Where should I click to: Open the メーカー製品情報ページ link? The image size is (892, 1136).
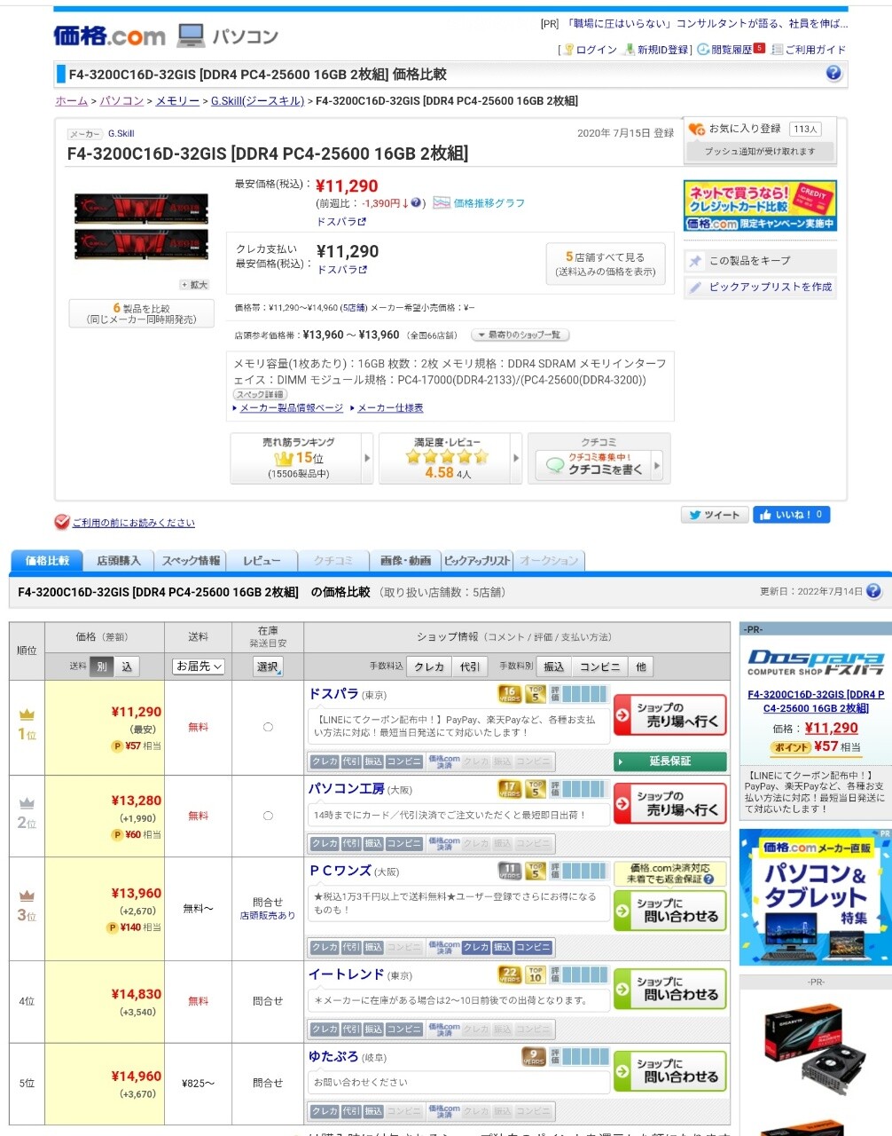291,408
